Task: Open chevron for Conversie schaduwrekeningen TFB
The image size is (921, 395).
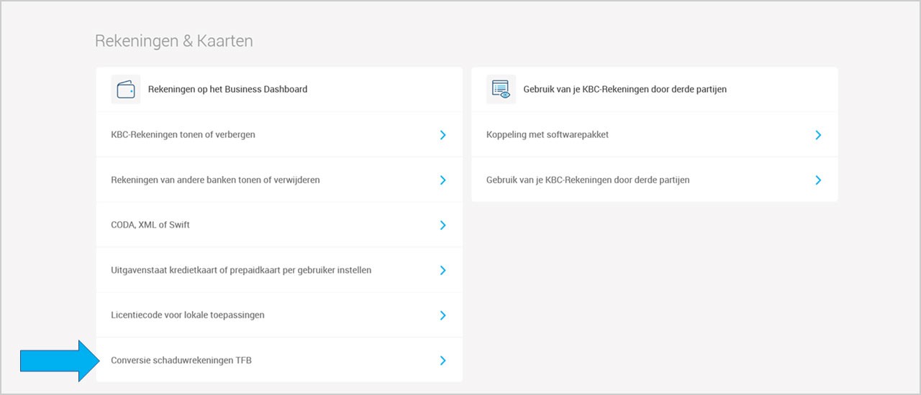Action: click(x=443, y=361)
